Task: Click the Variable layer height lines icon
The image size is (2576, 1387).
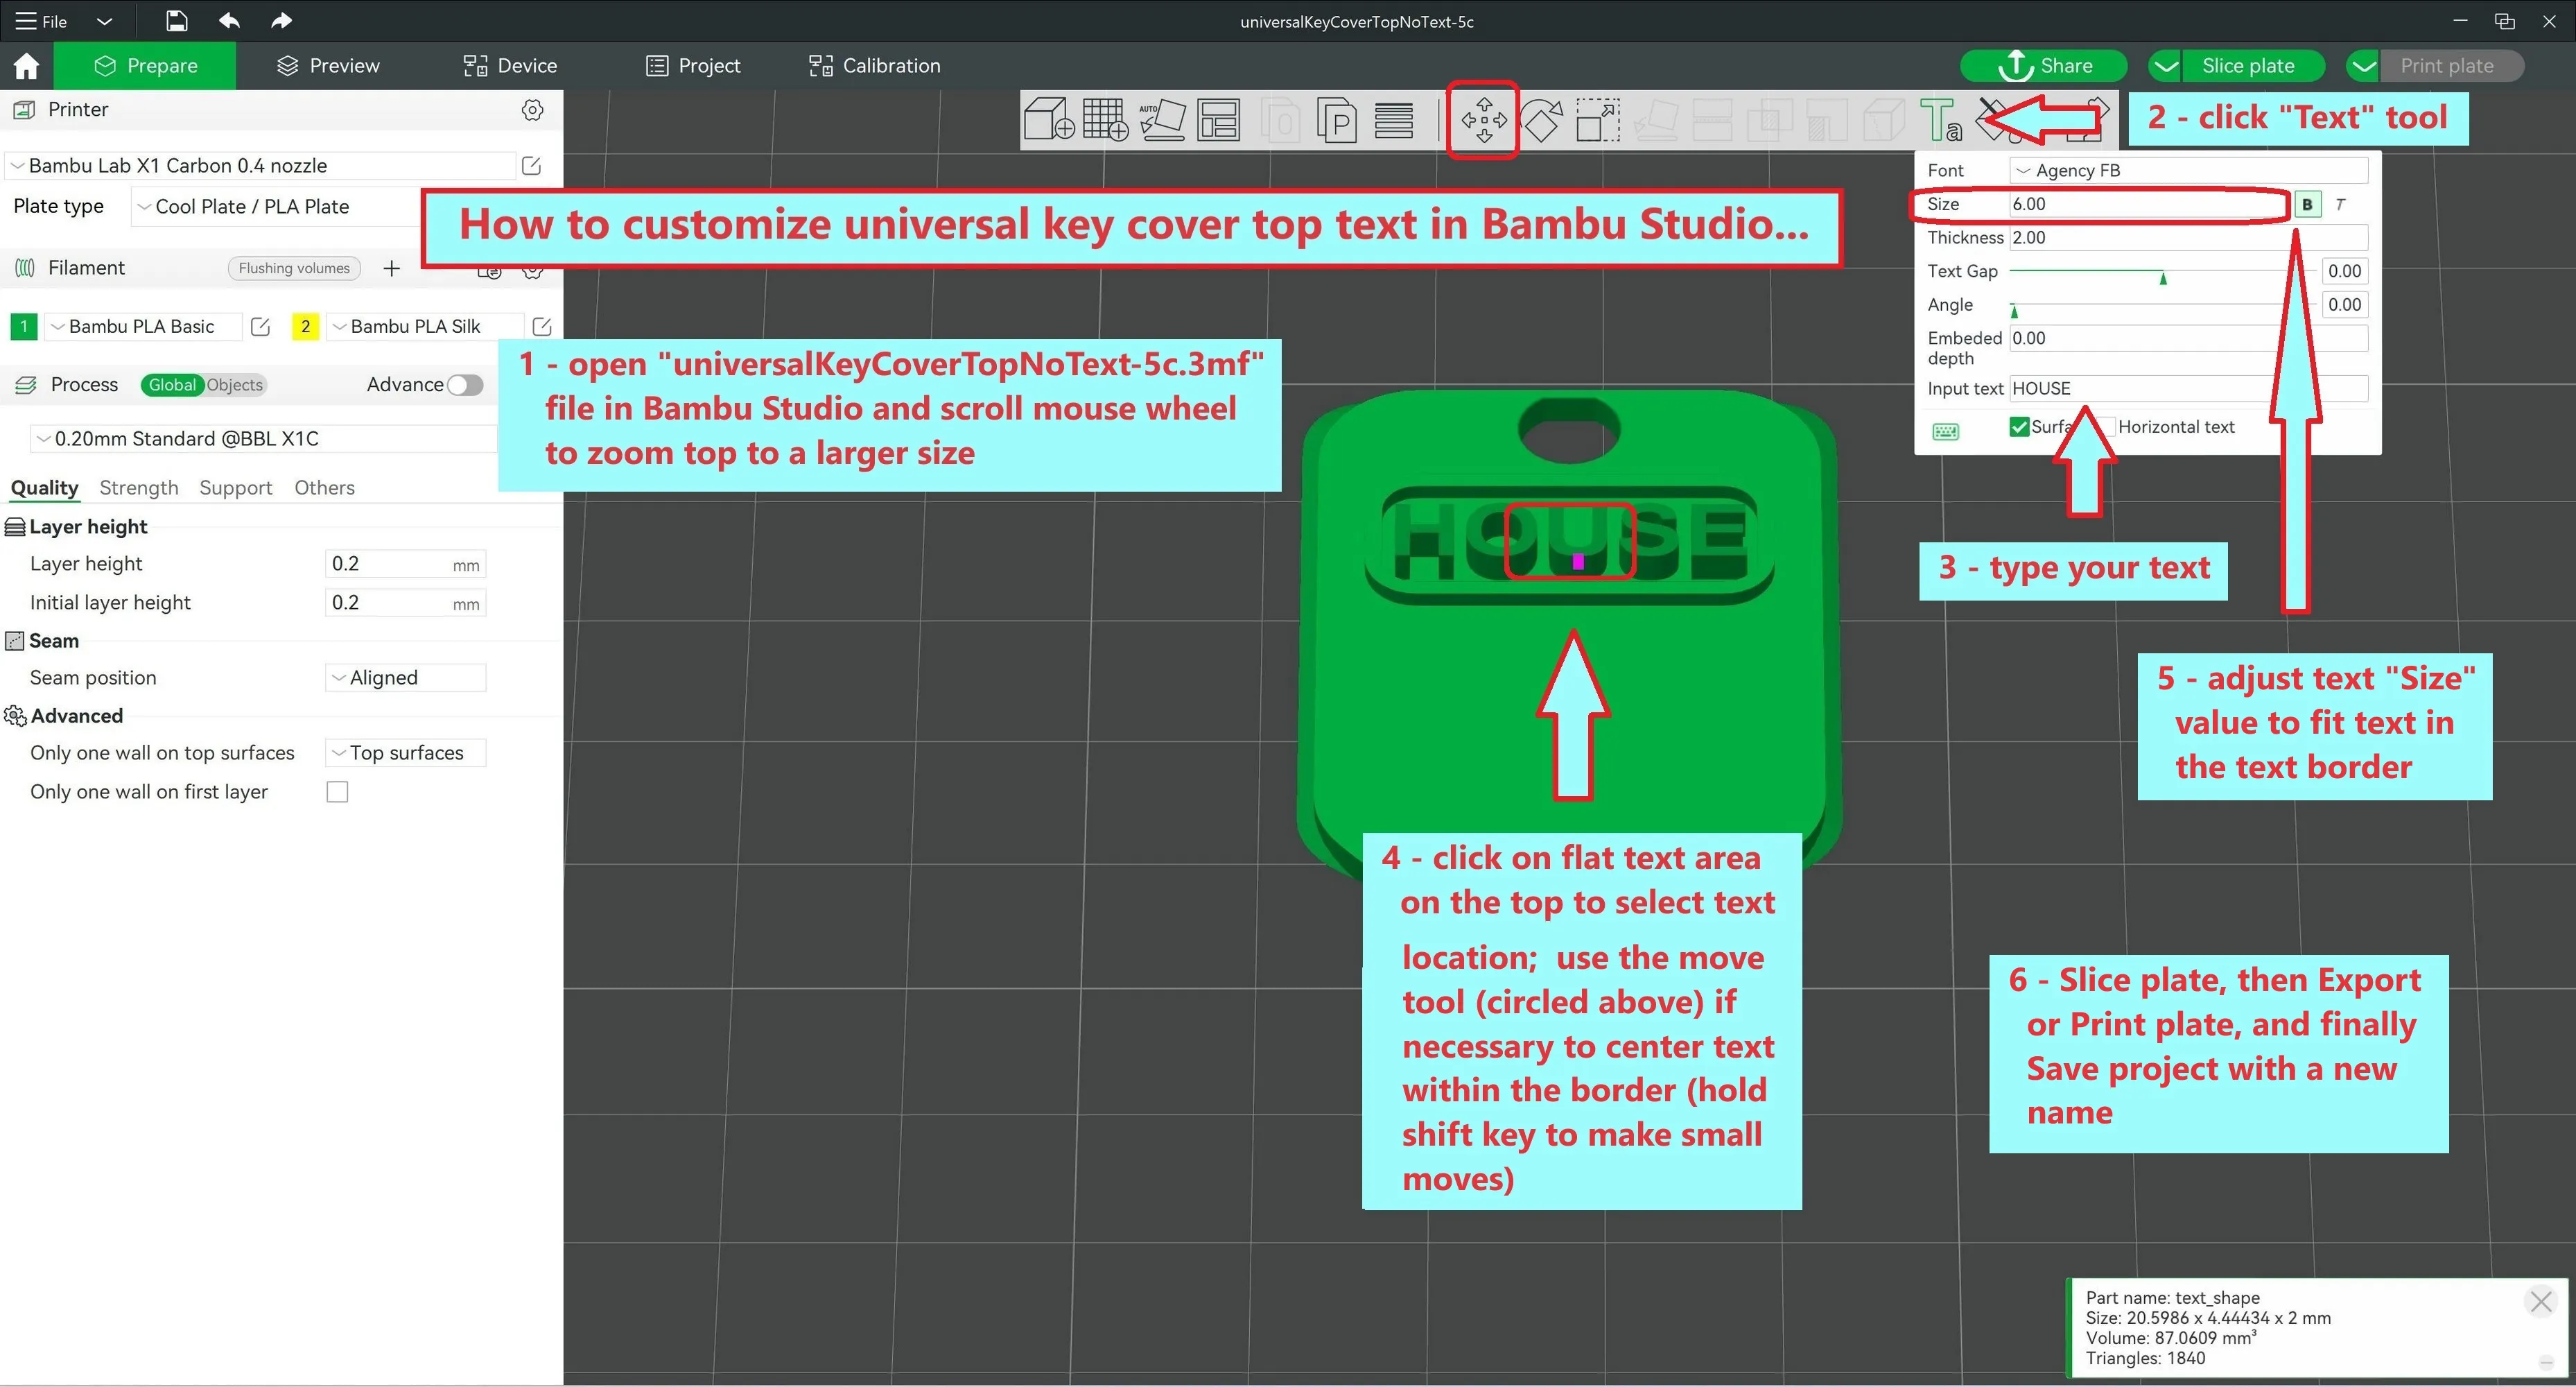Action: [1393, 120]
